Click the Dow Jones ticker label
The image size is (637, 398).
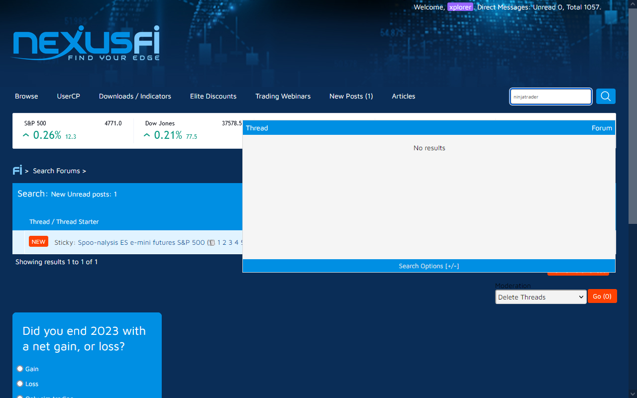point(160,123)
